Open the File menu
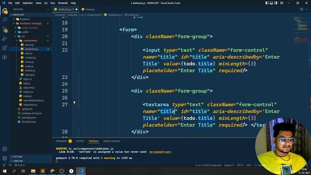The height and width of the screenshot is (175, 311). pos(10,3)
